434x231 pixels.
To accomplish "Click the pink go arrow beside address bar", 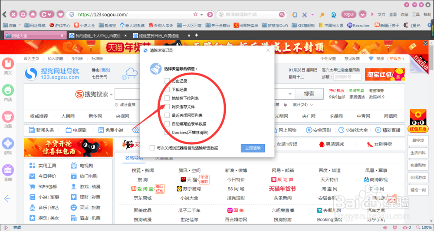I will [x=210, y=14].
